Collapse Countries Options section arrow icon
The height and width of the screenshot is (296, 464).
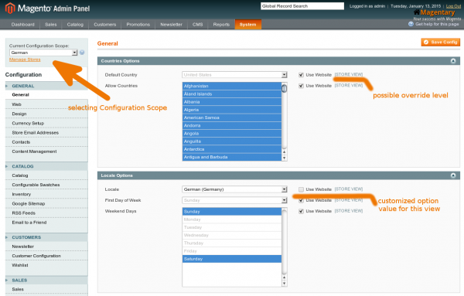453,61
